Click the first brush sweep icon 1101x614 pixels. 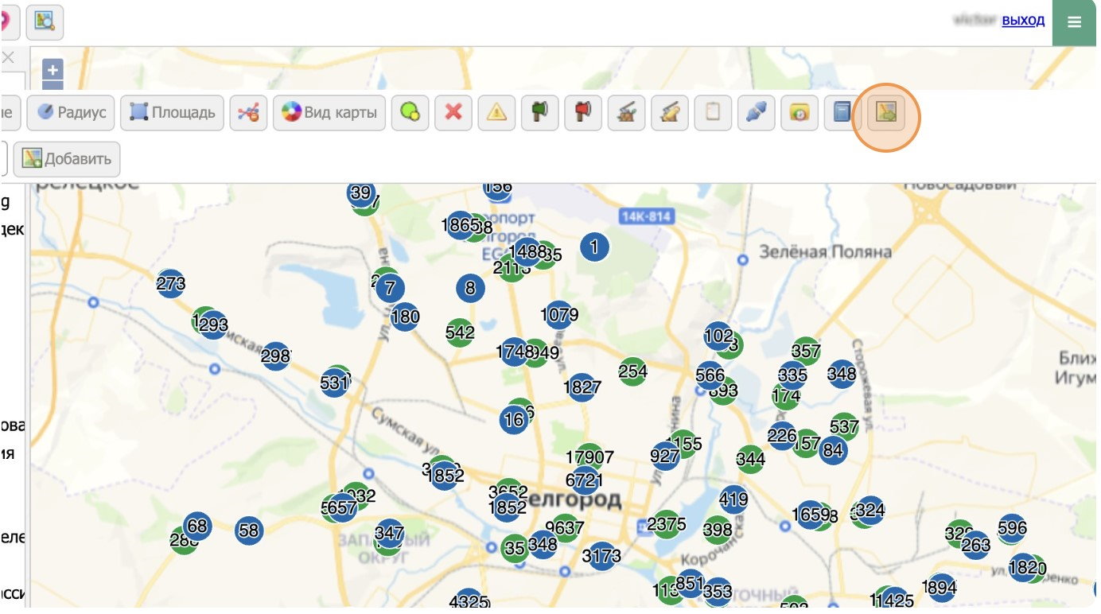click(627, 113)
